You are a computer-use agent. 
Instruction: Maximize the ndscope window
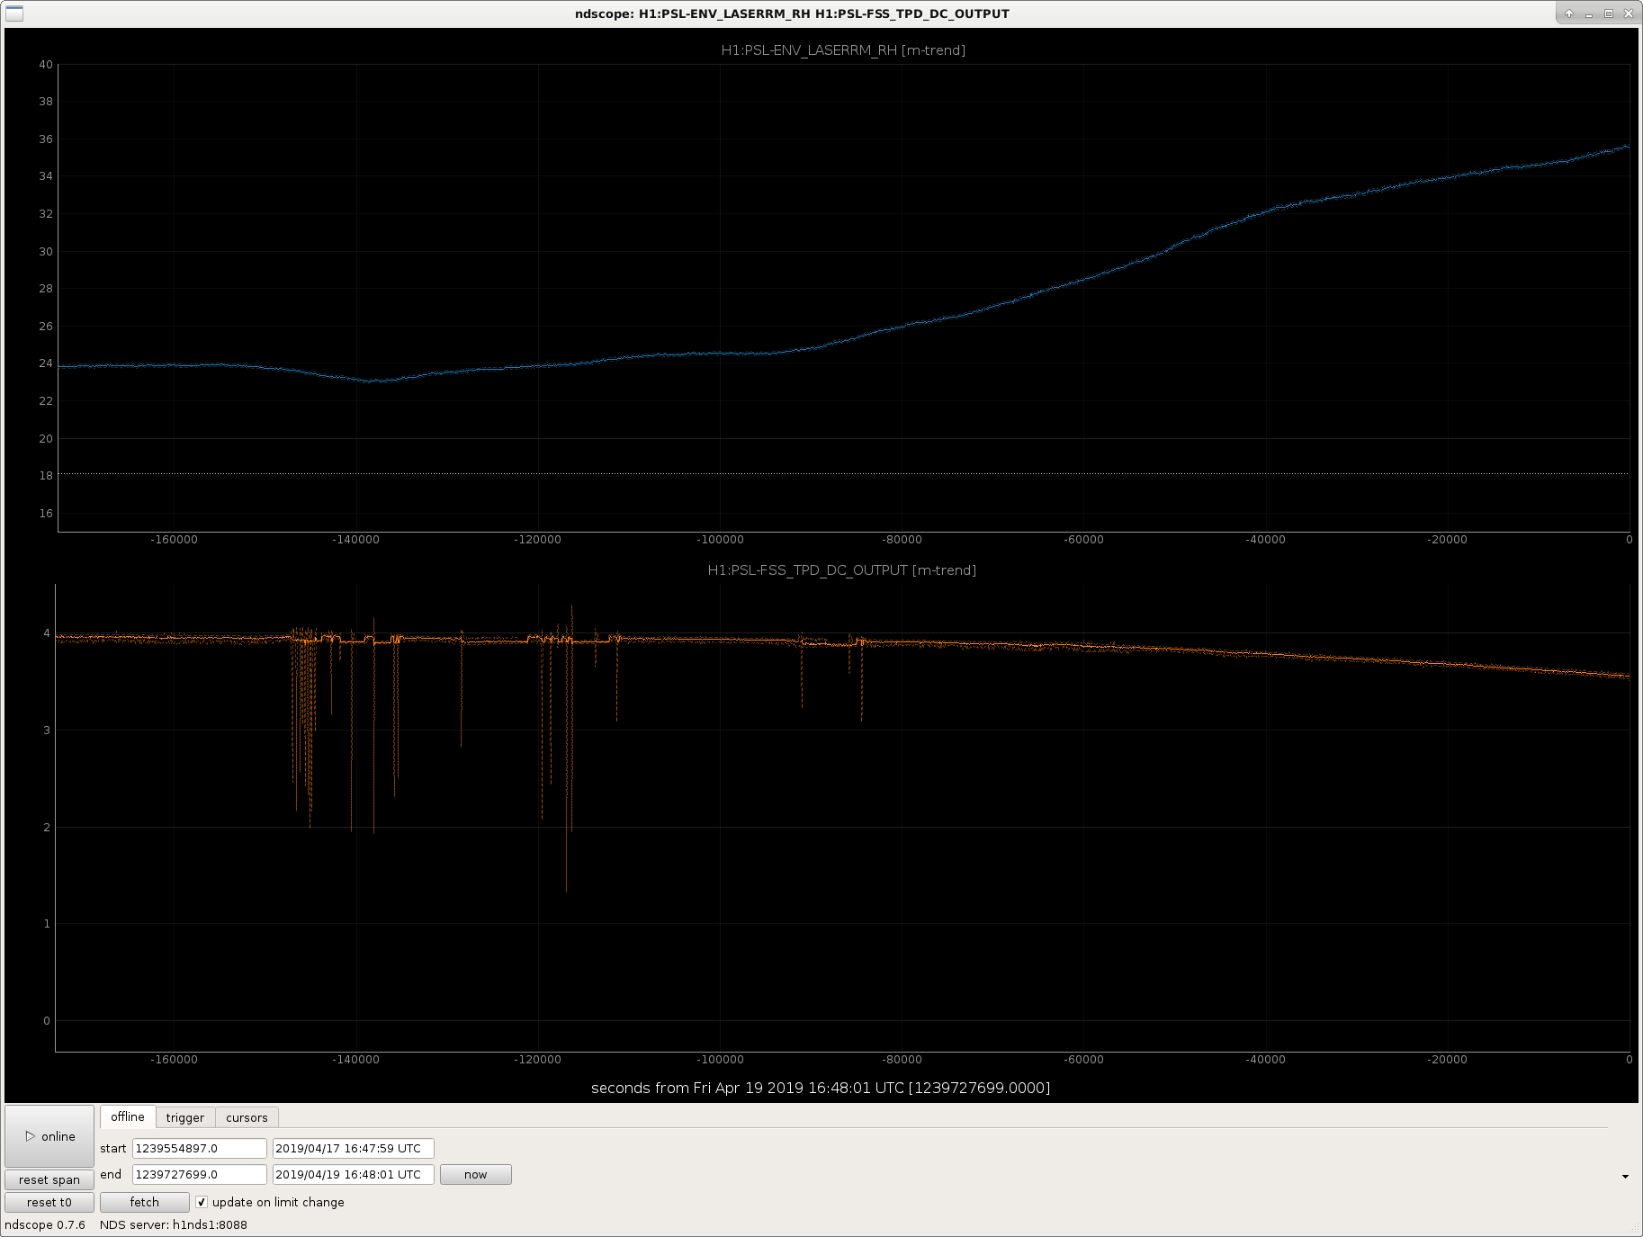pos(1609,13)
